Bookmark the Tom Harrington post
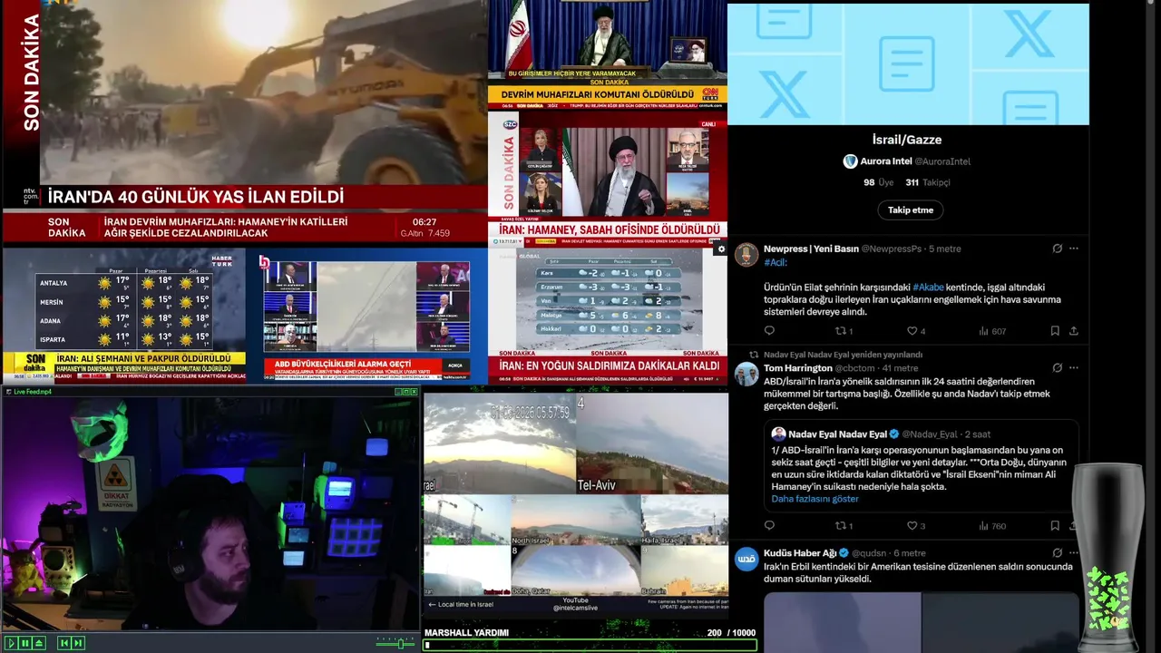Screen dimensions: 1161x653 pos(1055,525)
